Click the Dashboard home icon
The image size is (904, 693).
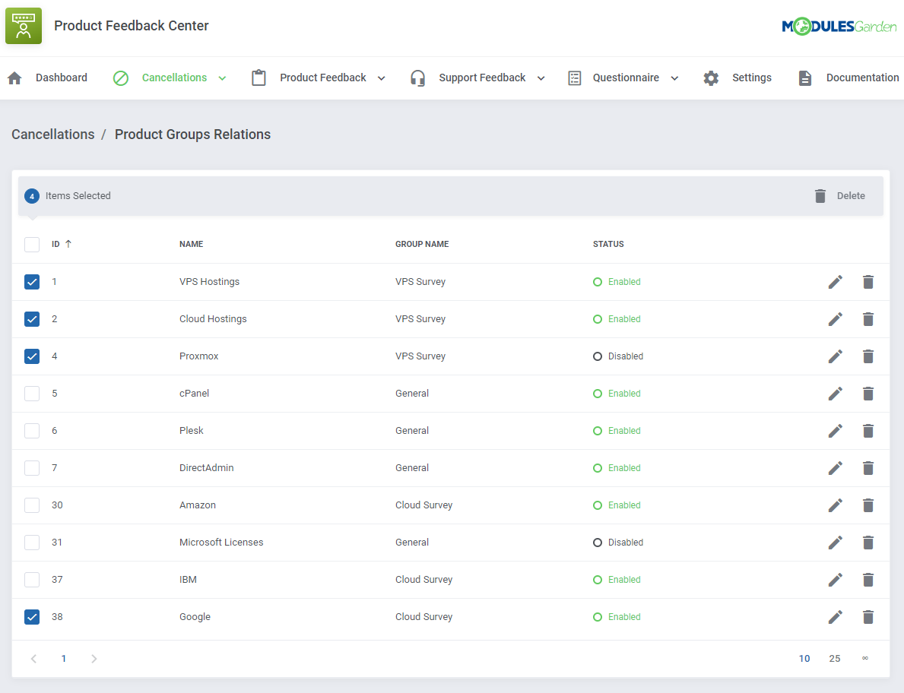pos(15,78)
